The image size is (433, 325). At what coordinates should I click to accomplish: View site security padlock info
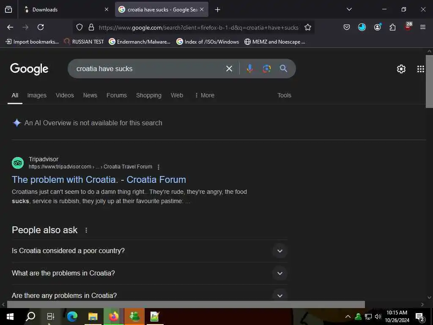coord(91,27)
